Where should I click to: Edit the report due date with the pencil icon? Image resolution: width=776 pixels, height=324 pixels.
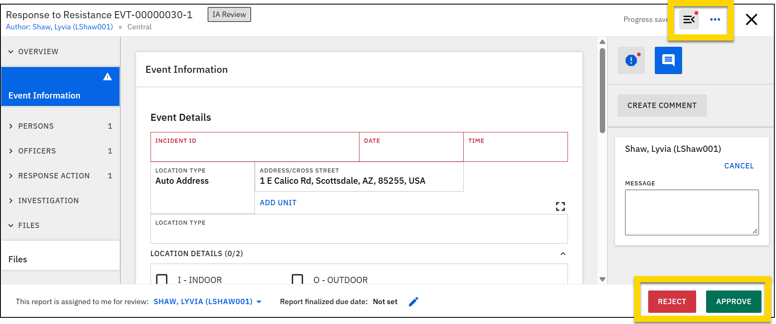(413, 302)
